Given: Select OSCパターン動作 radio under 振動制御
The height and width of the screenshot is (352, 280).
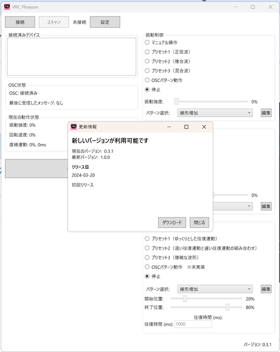Looking at the screenshot, I should click(x=147, y=80).
